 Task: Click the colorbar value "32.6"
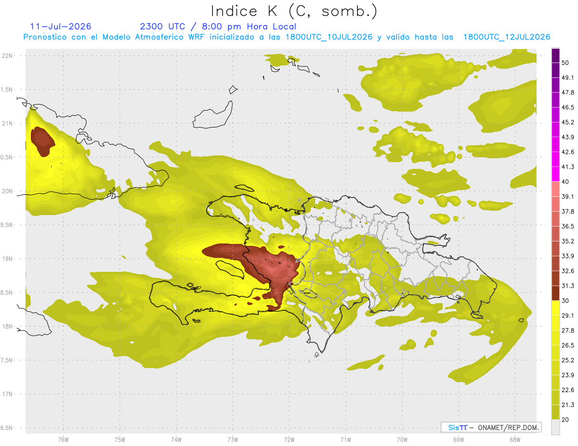568,271
